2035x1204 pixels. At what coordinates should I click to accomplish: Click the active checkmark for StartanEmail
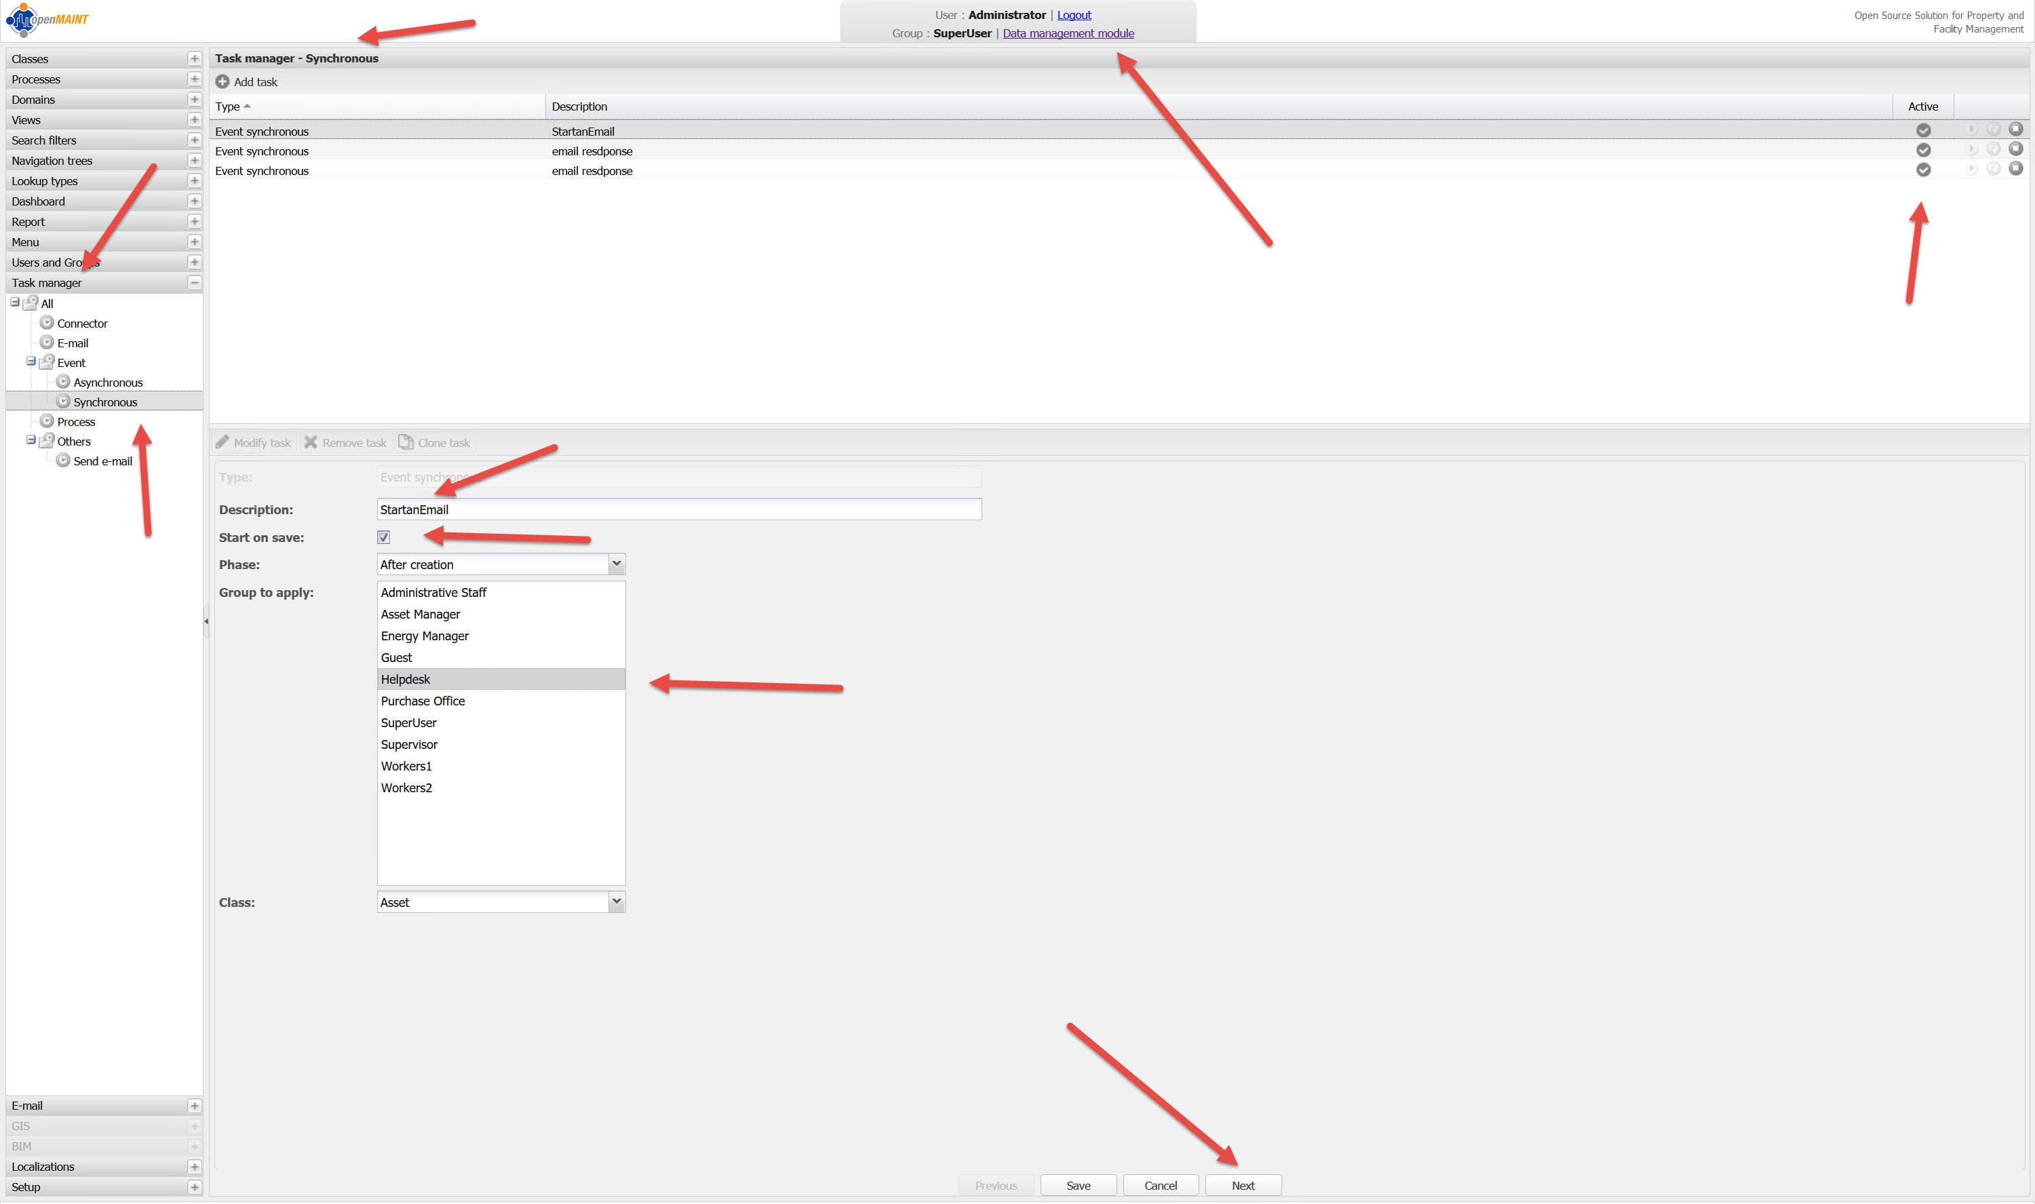click(x=1923, y=131)
